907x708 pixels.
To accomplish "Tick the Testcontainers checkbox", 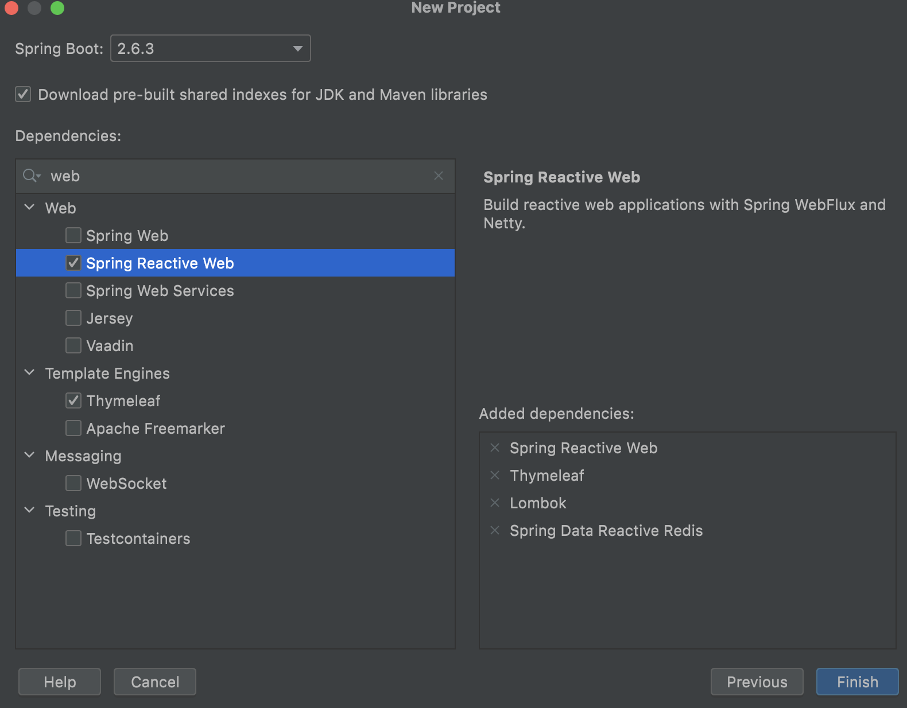I will coord(73,538).
